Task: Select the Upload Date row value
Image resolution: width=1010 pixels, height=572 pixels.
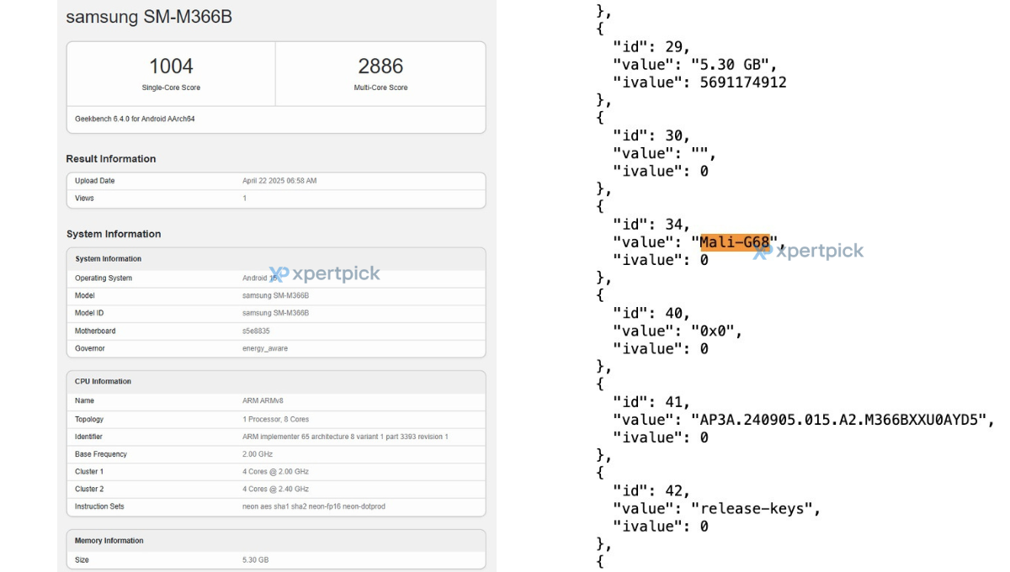Action: click(279, 181)
